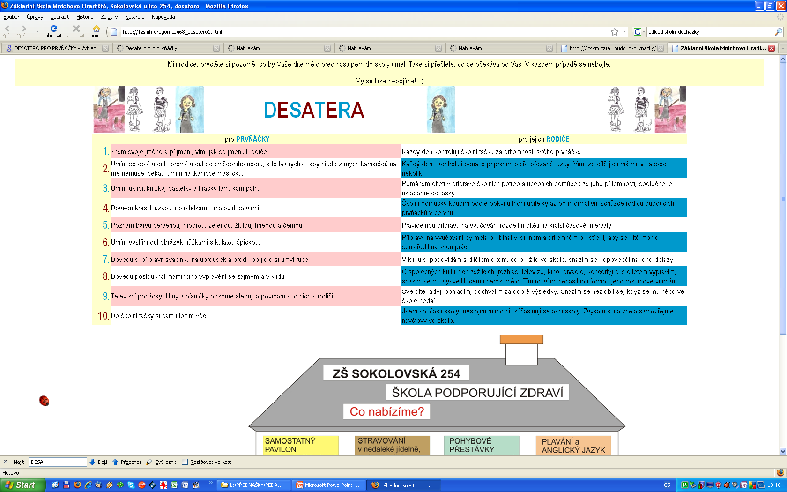Open the Nápověda menu
This screenshot has height=492, width=787.
tap(163, 17)
